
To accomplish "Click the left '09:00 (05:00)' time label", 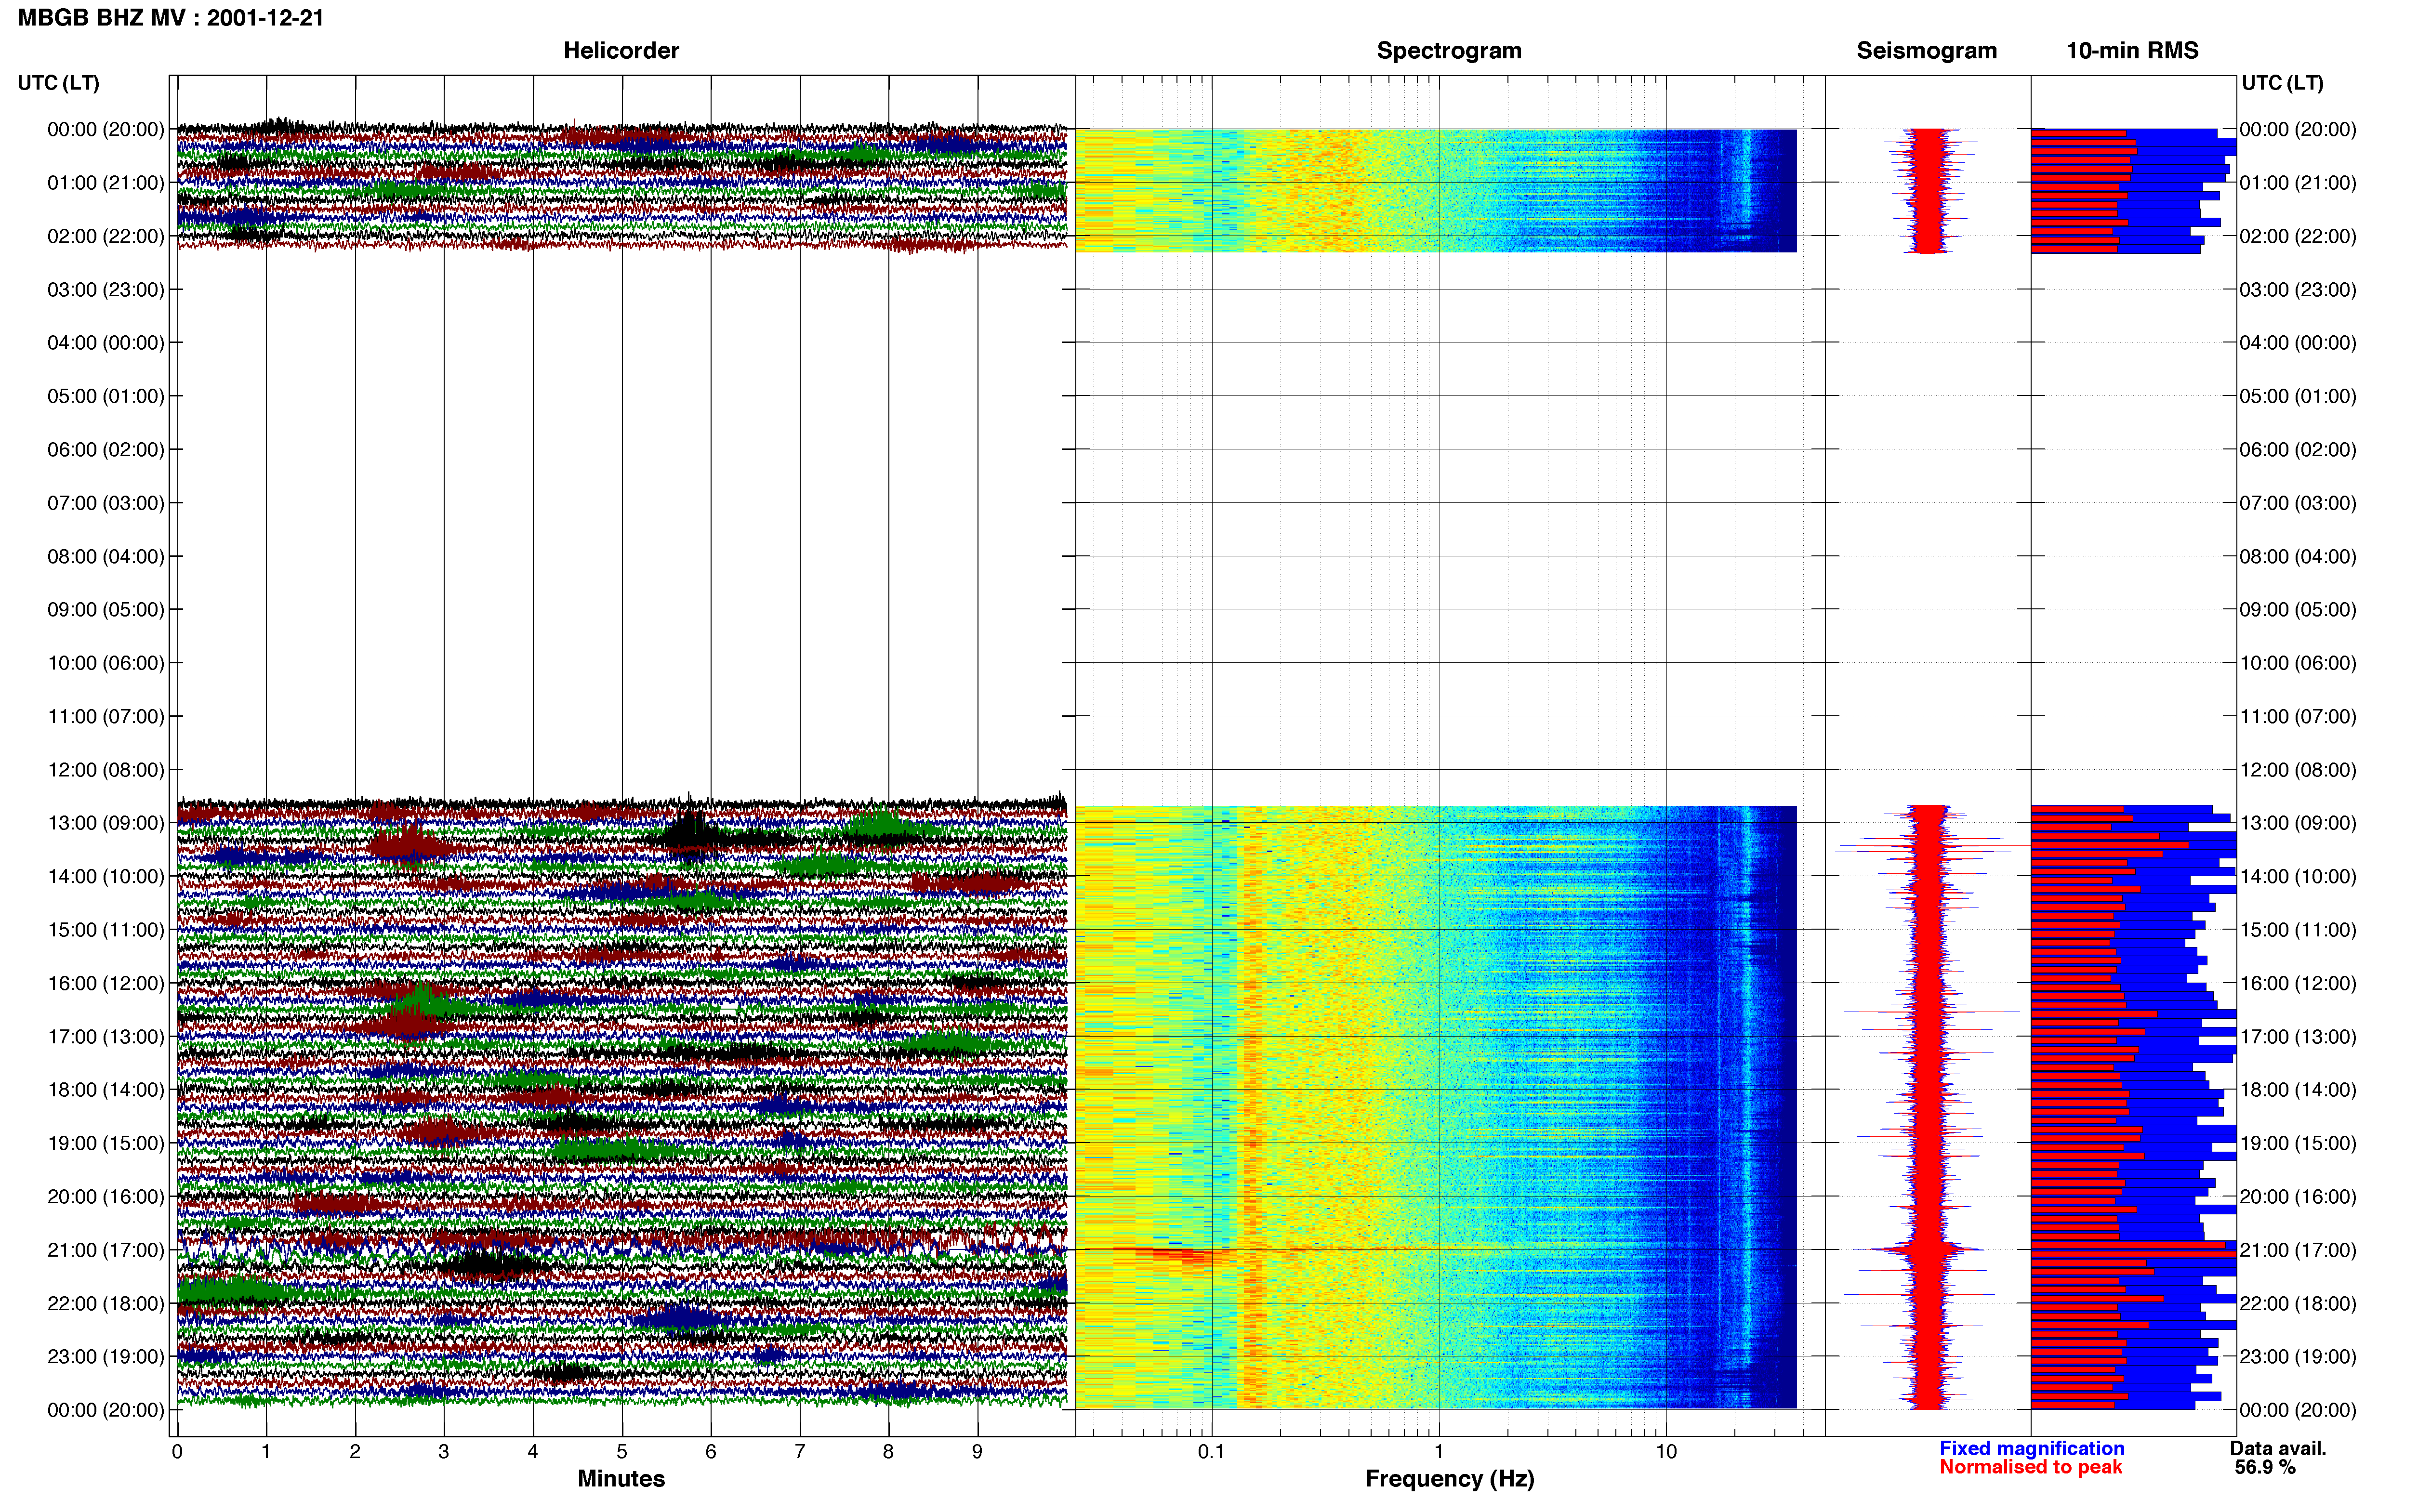I will pos(106,610).
